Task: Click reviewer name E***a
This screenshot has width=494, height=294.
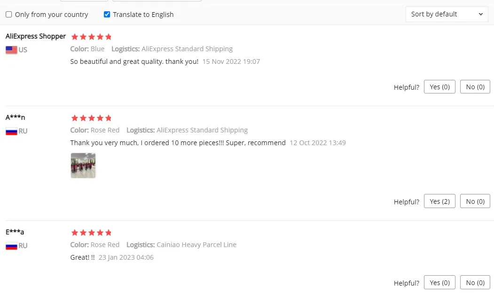Action: (15, 232)
